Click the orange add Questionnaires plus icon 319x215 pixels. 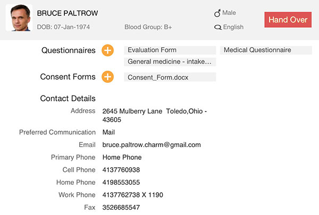(x=107, y=50)
